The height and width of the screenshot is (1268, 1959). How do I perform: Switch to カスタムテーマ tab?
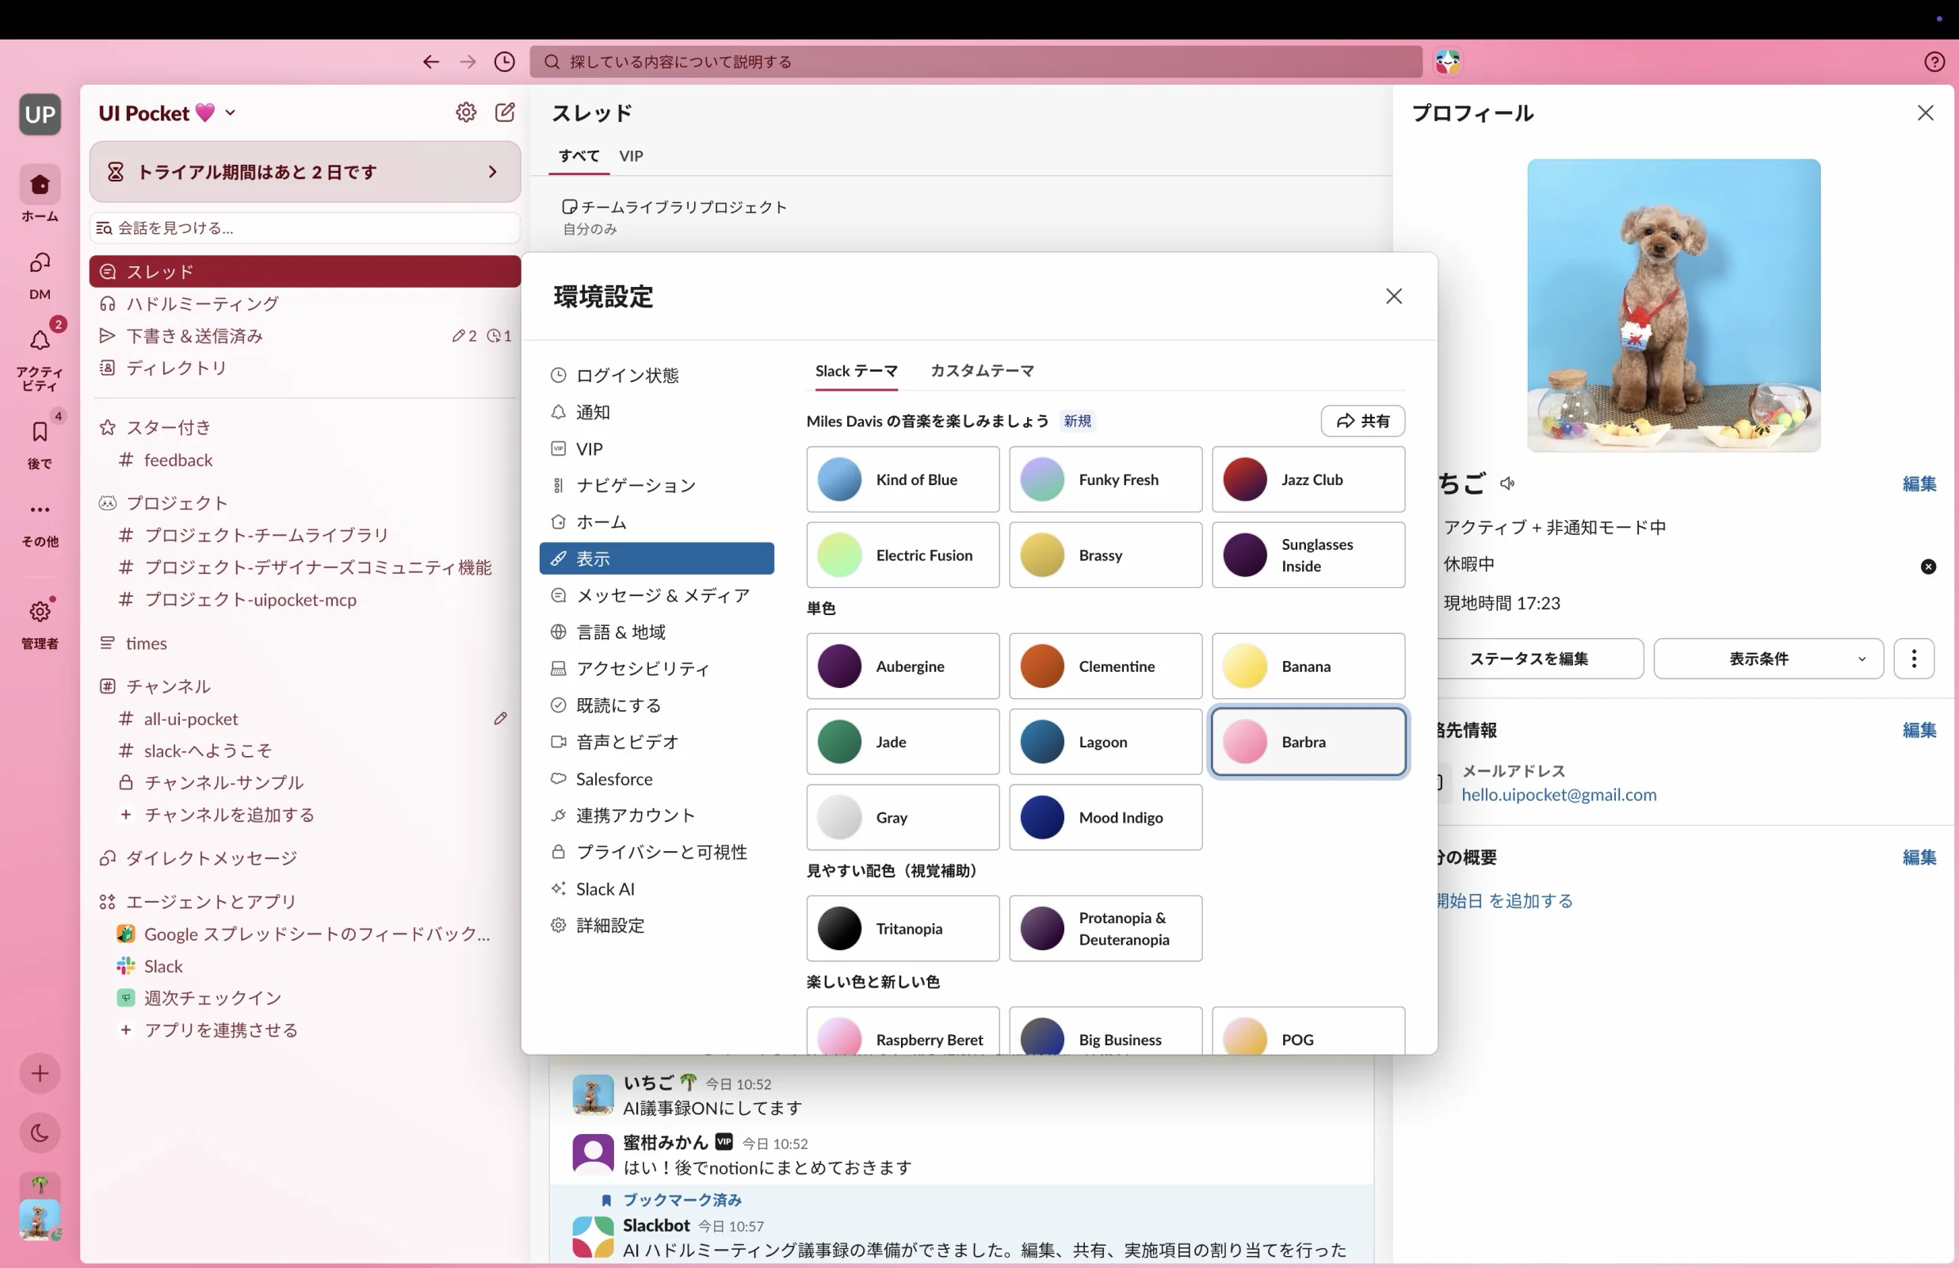pyautogui.click(x=982, y=371)
